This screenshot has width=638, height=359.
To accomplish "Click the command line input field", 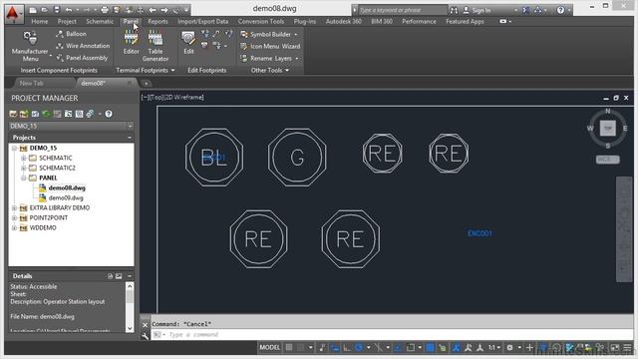I will pos(391,335).
